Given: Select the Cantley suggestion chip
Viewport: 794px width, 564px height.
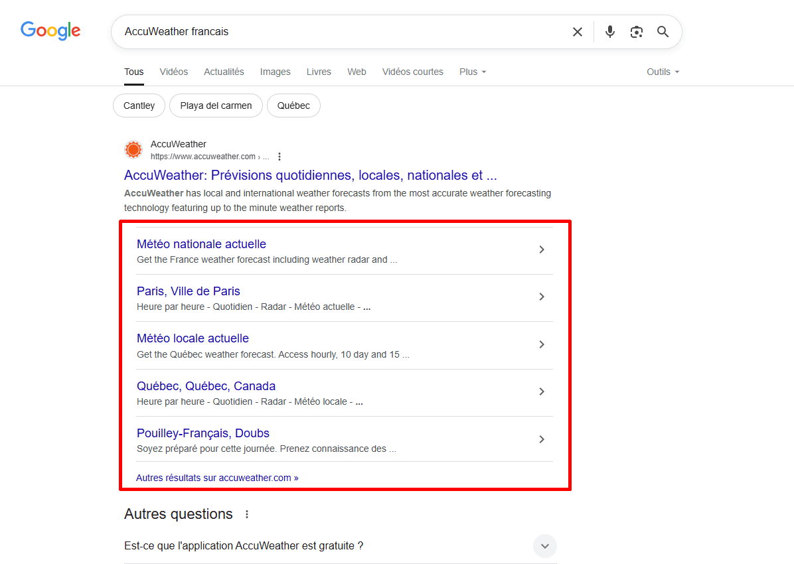Looking at the screenshot, I should pos(139,106).
